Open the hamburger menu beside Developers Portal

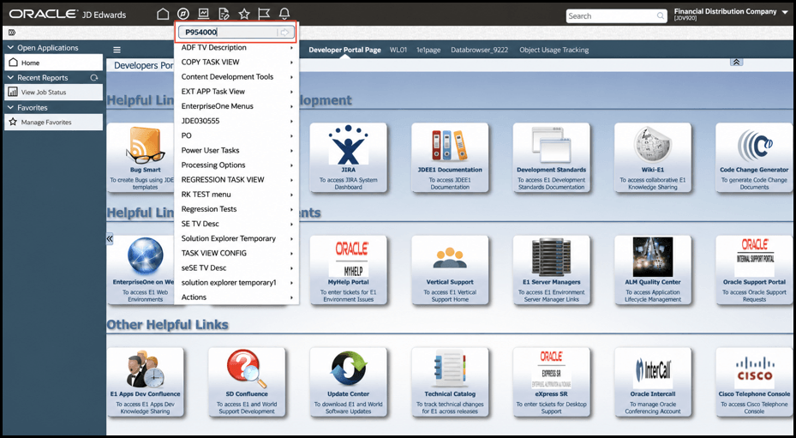point(117,50)
